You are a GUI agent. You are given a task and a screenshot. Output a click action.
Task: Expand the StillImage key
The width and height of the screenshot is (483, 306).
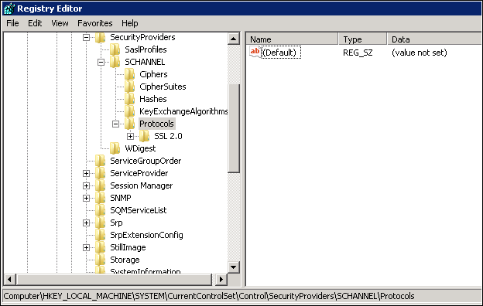point(86,247)
